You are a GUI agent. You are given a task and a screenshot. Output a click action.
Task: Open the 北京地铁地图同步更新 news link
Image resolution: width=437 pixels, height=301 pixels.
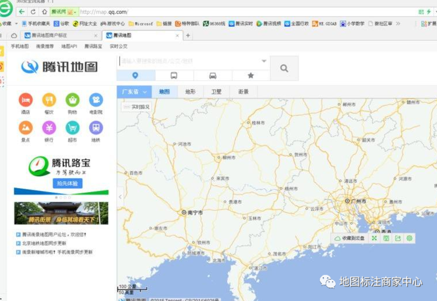[x=44, y=243]
